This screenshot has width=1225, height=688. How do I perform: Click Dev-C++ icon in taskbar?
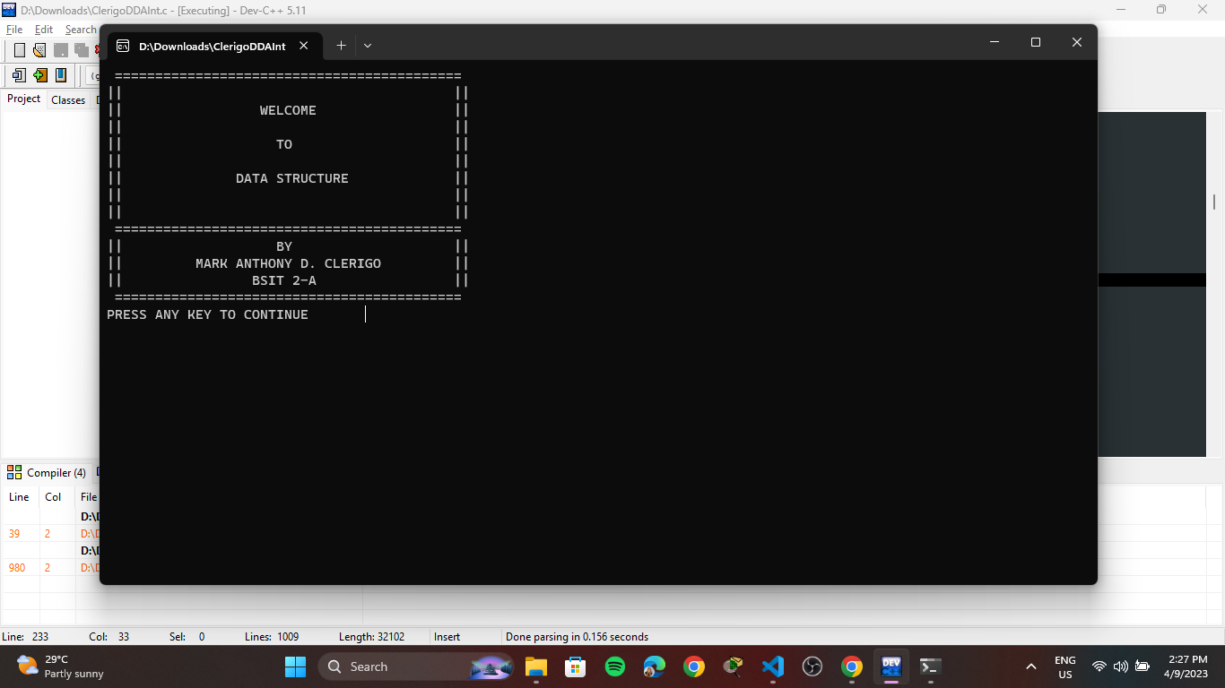click(891, 666)
